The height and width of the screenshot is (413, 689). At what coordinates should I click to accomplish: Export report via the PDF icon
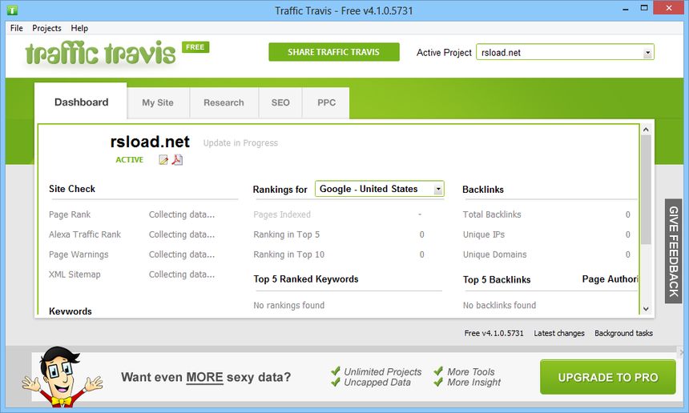[177, 160]
